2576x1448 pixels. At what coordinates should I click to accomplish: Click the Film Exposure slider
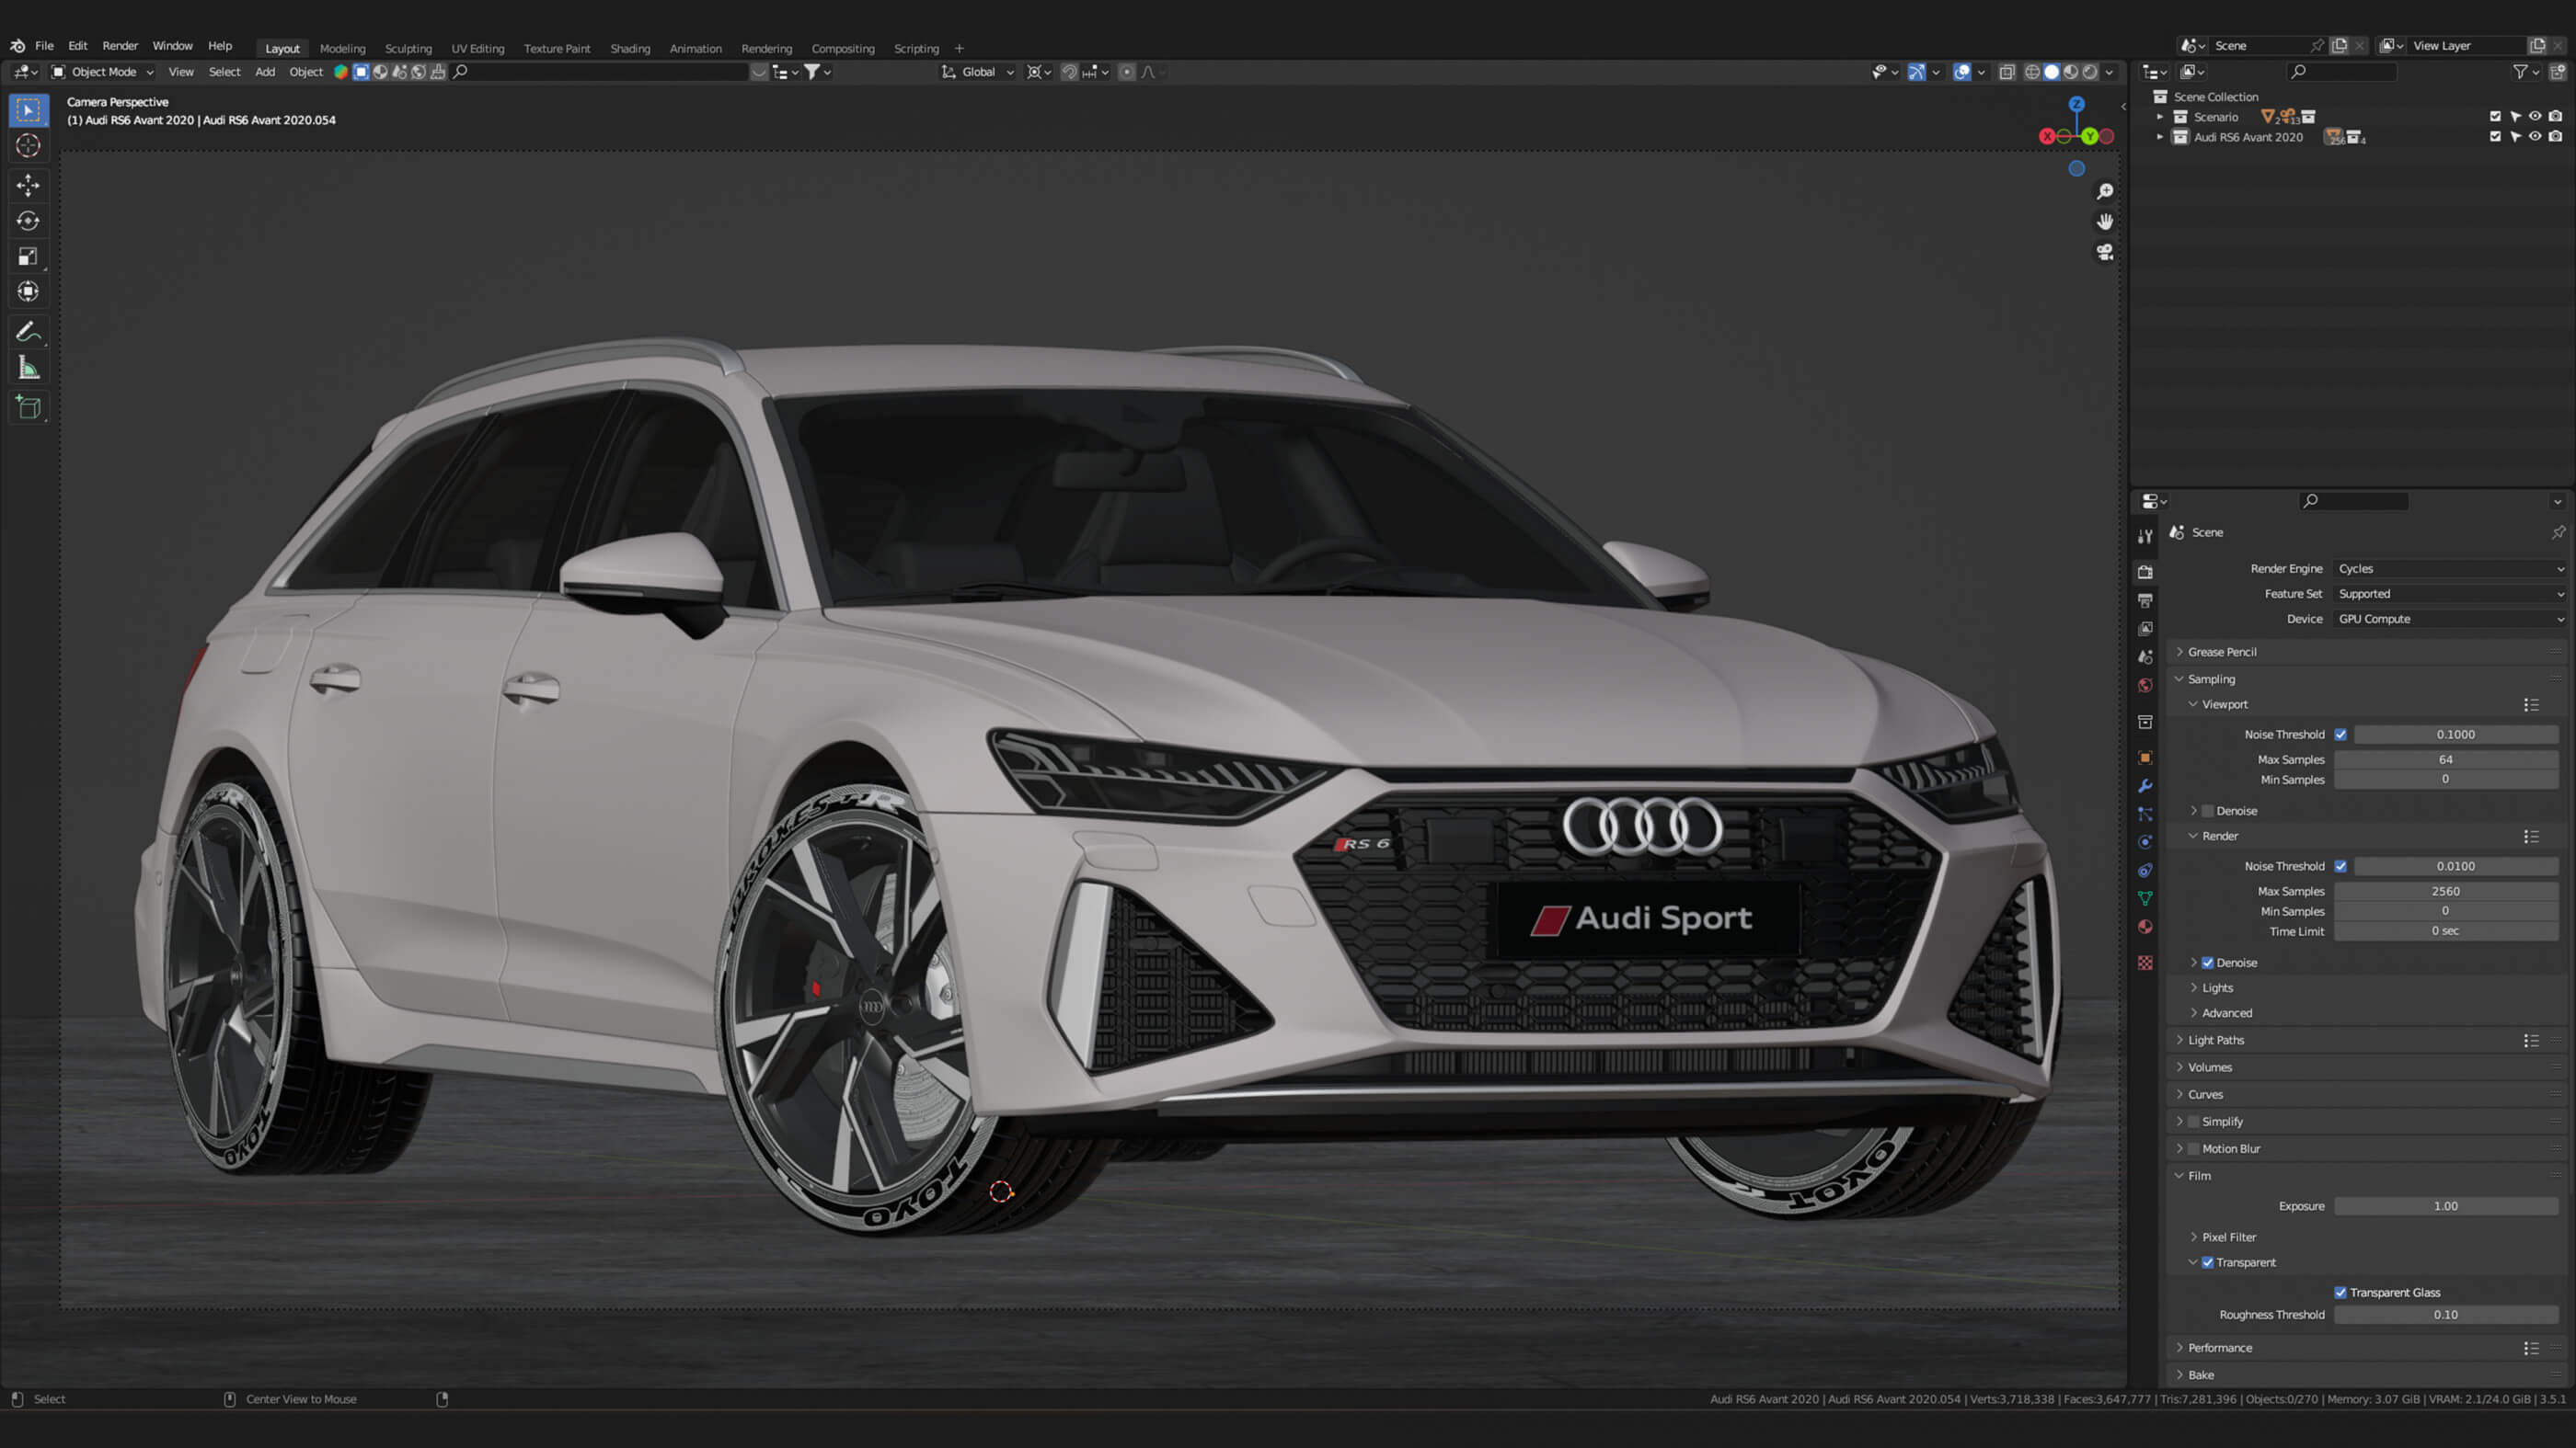pos(2445,1206)
